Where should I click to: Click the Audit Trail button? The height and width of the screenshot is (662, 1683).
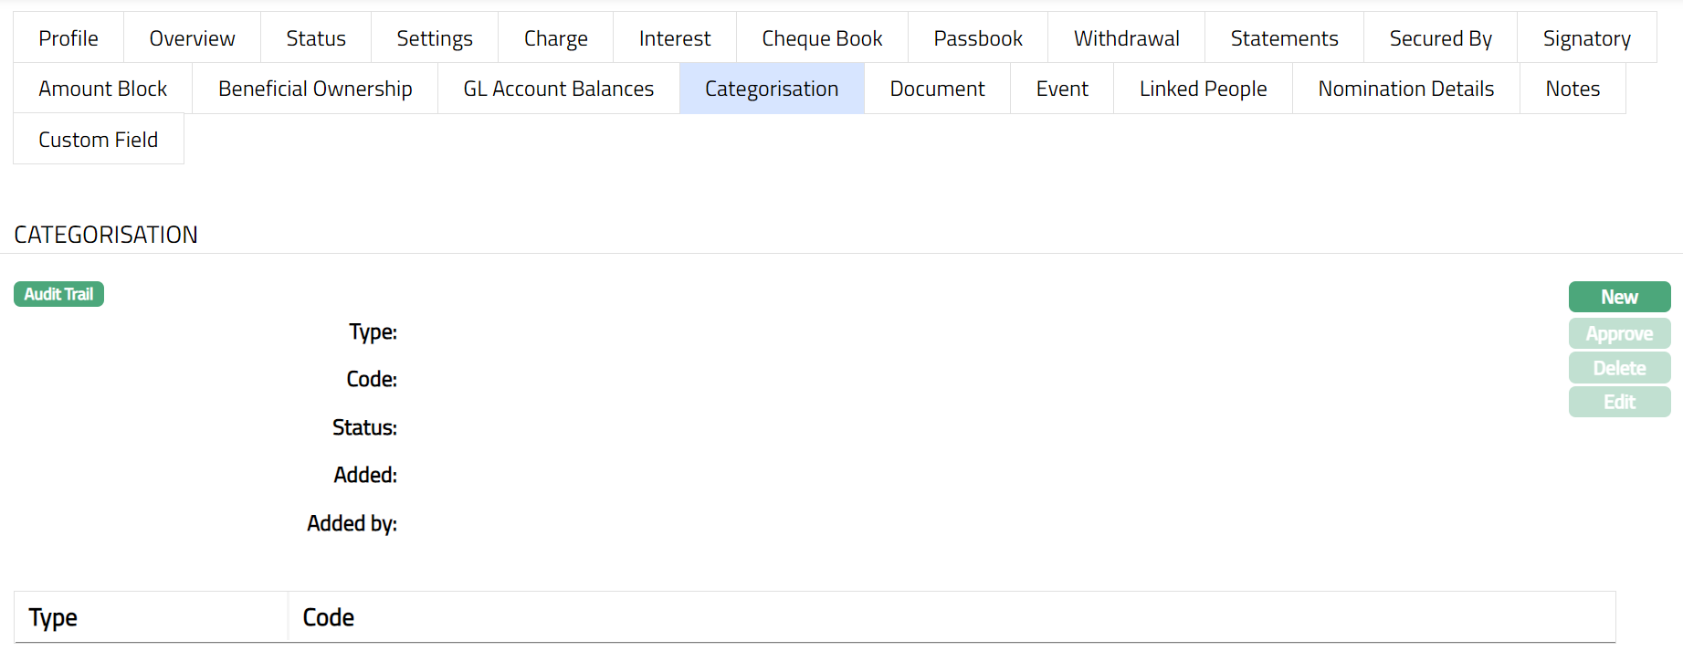(58, 294)
